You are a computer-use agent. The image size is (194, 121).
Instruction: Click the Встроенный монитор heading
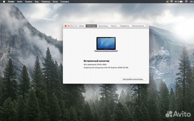[96, 61]
